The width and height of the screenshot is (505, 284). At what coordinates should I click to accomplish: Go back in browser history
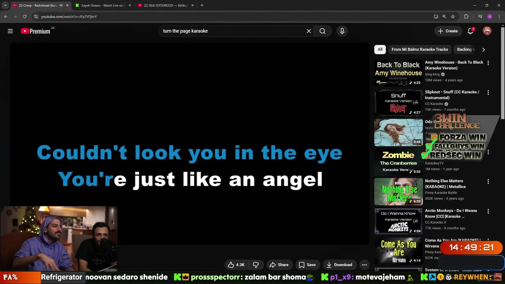click(x=6, y=17)
